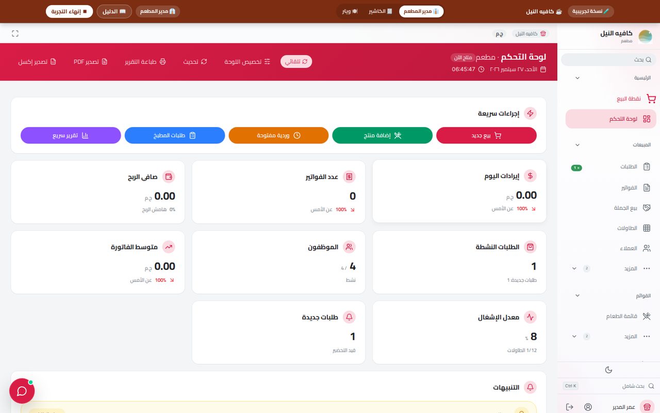Click the طلبات المطبخ quick action
This screenshot has width=660, height=413.
(175, 135)
